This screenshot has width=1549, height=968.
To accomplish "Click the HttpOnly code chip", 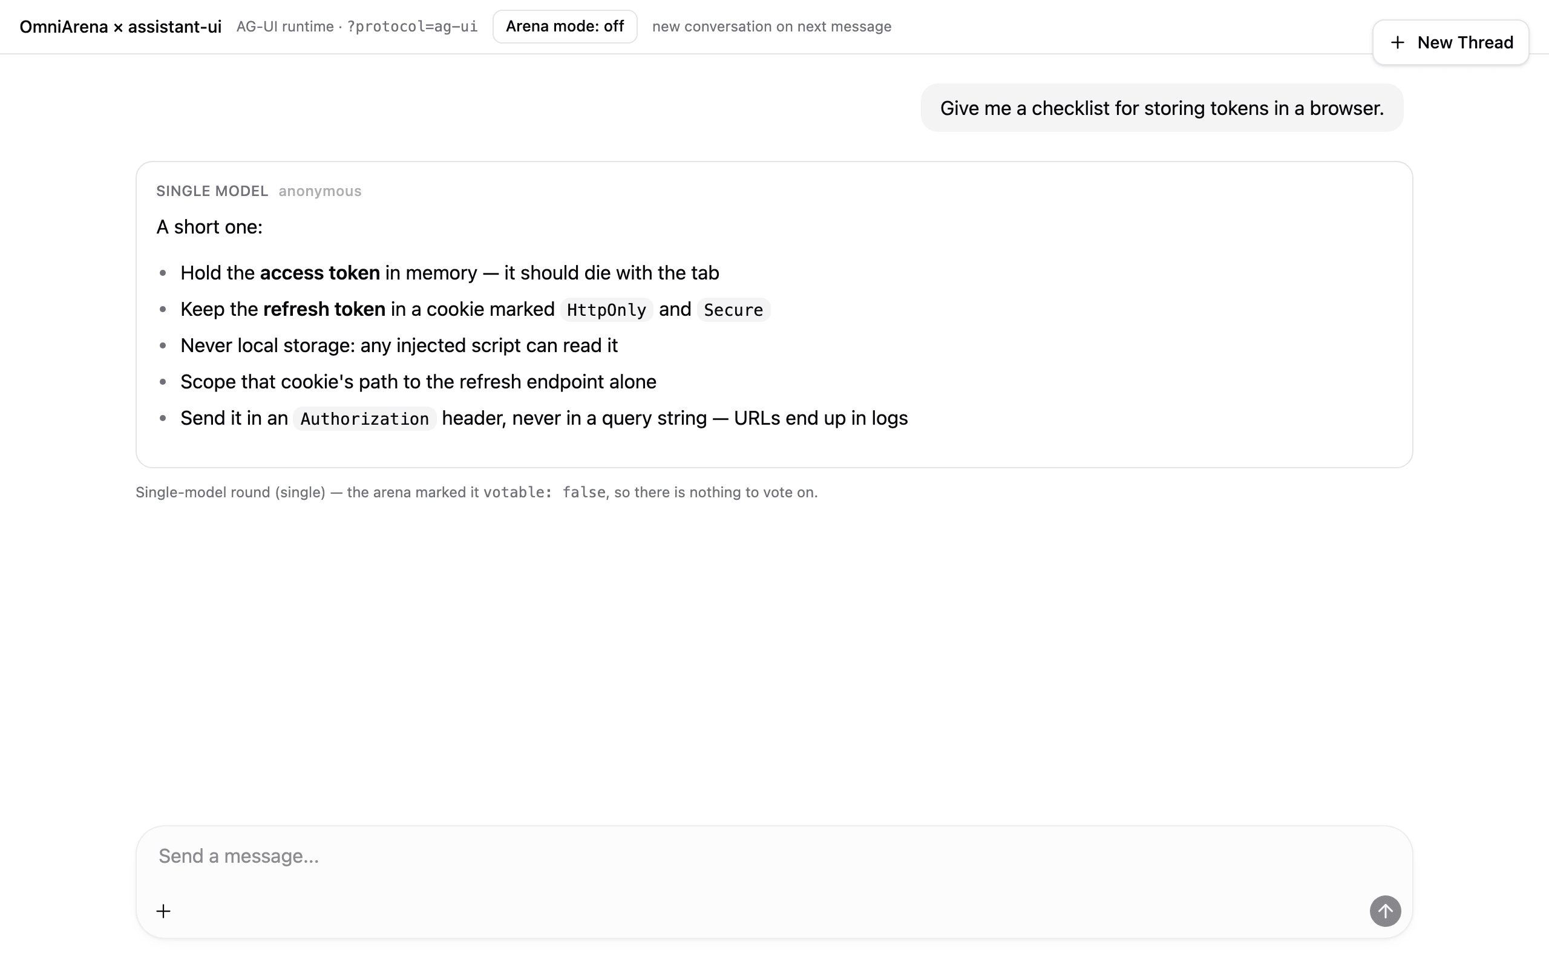I will [606, 310].
